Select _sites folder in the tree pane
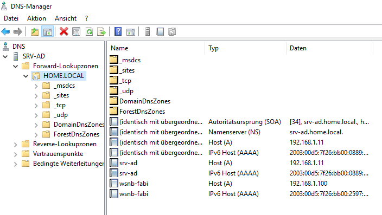 [61, 95]
